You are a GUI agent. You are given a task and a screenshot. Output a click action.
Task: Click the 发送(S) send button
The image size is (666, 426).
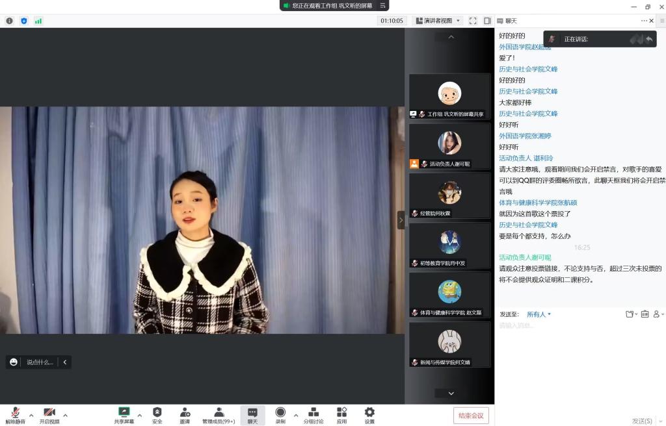[x=642, y=421]
